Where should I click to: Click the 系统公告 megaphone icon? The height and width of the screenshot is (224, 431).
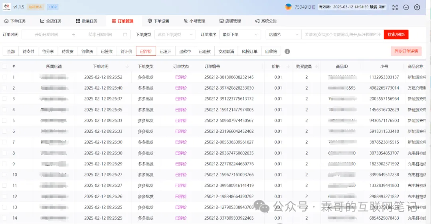coord(257,21)
